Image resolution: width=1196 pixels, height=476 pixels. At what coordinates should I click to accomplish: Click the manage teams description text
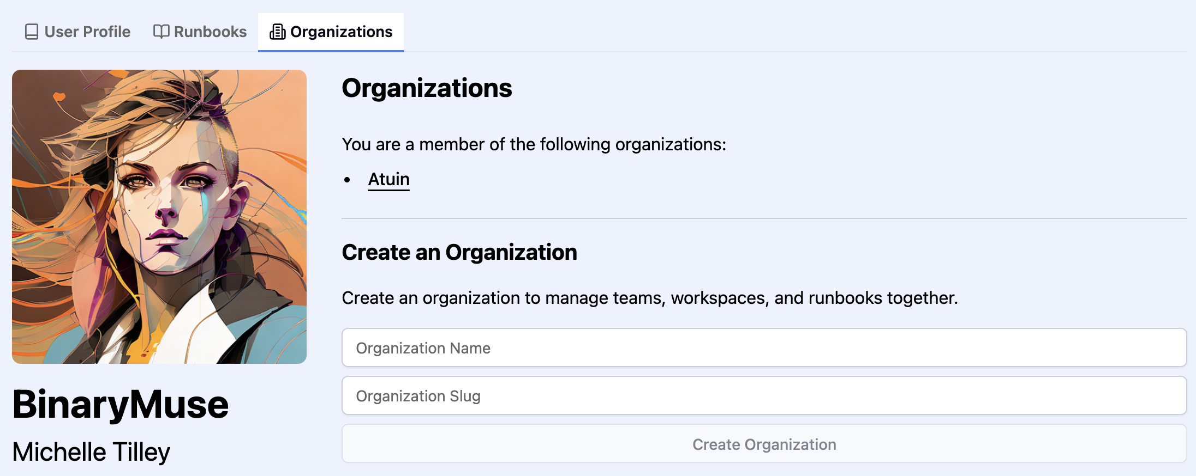(649, 298)
